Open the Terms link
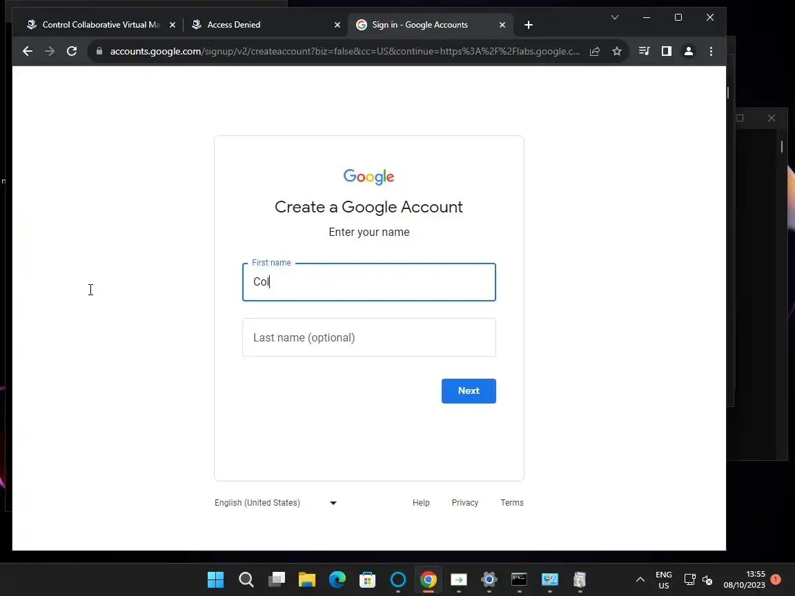This screenshot has height=596, width=795. (x=512, y=503)
